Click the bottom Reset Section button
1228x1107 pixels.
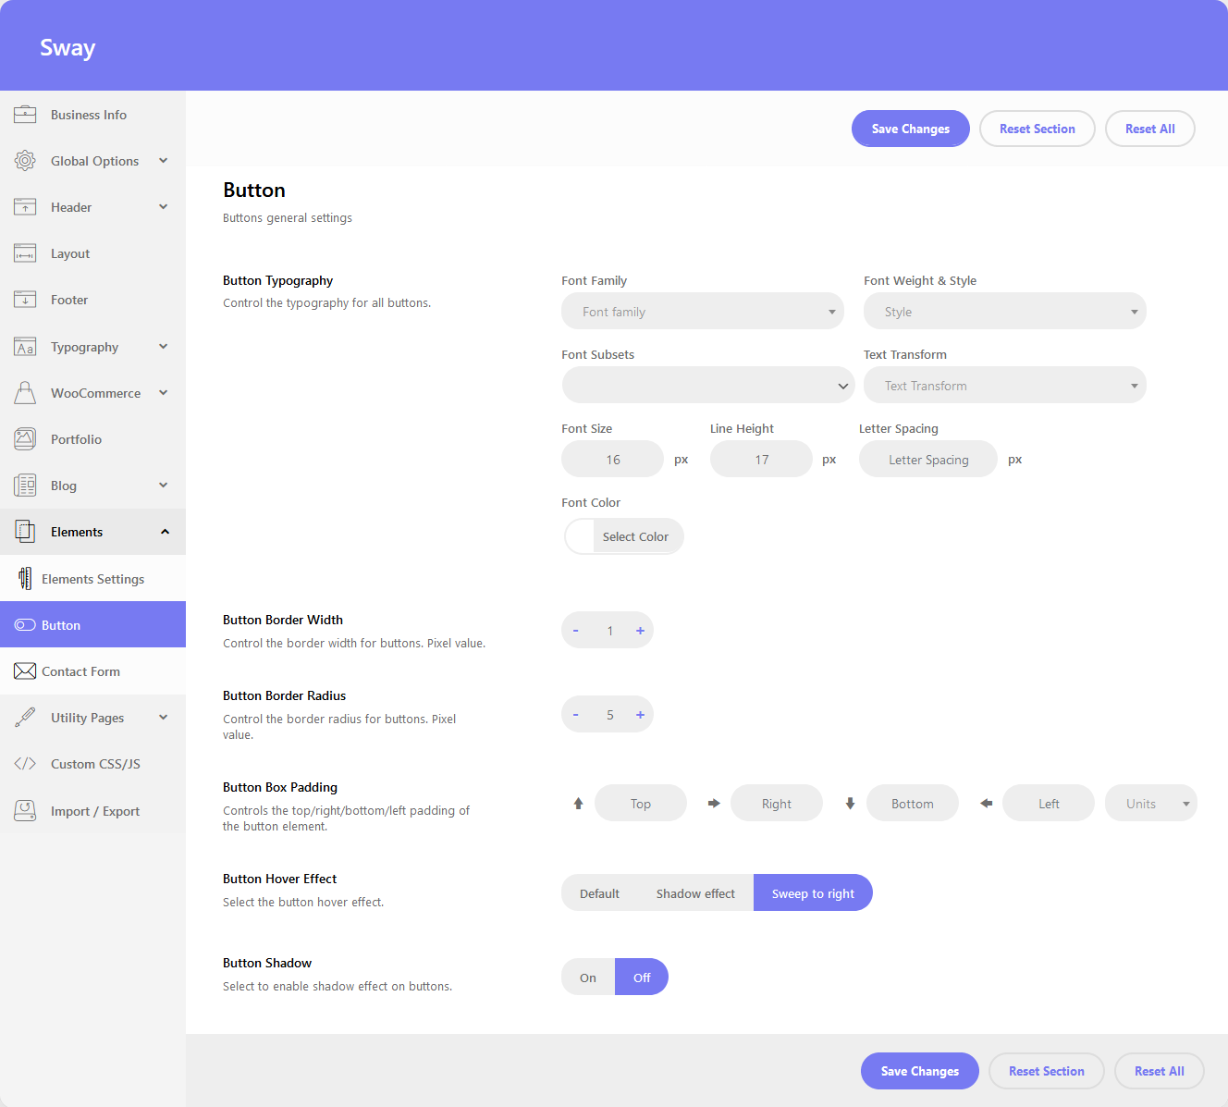[1046, 1071]
